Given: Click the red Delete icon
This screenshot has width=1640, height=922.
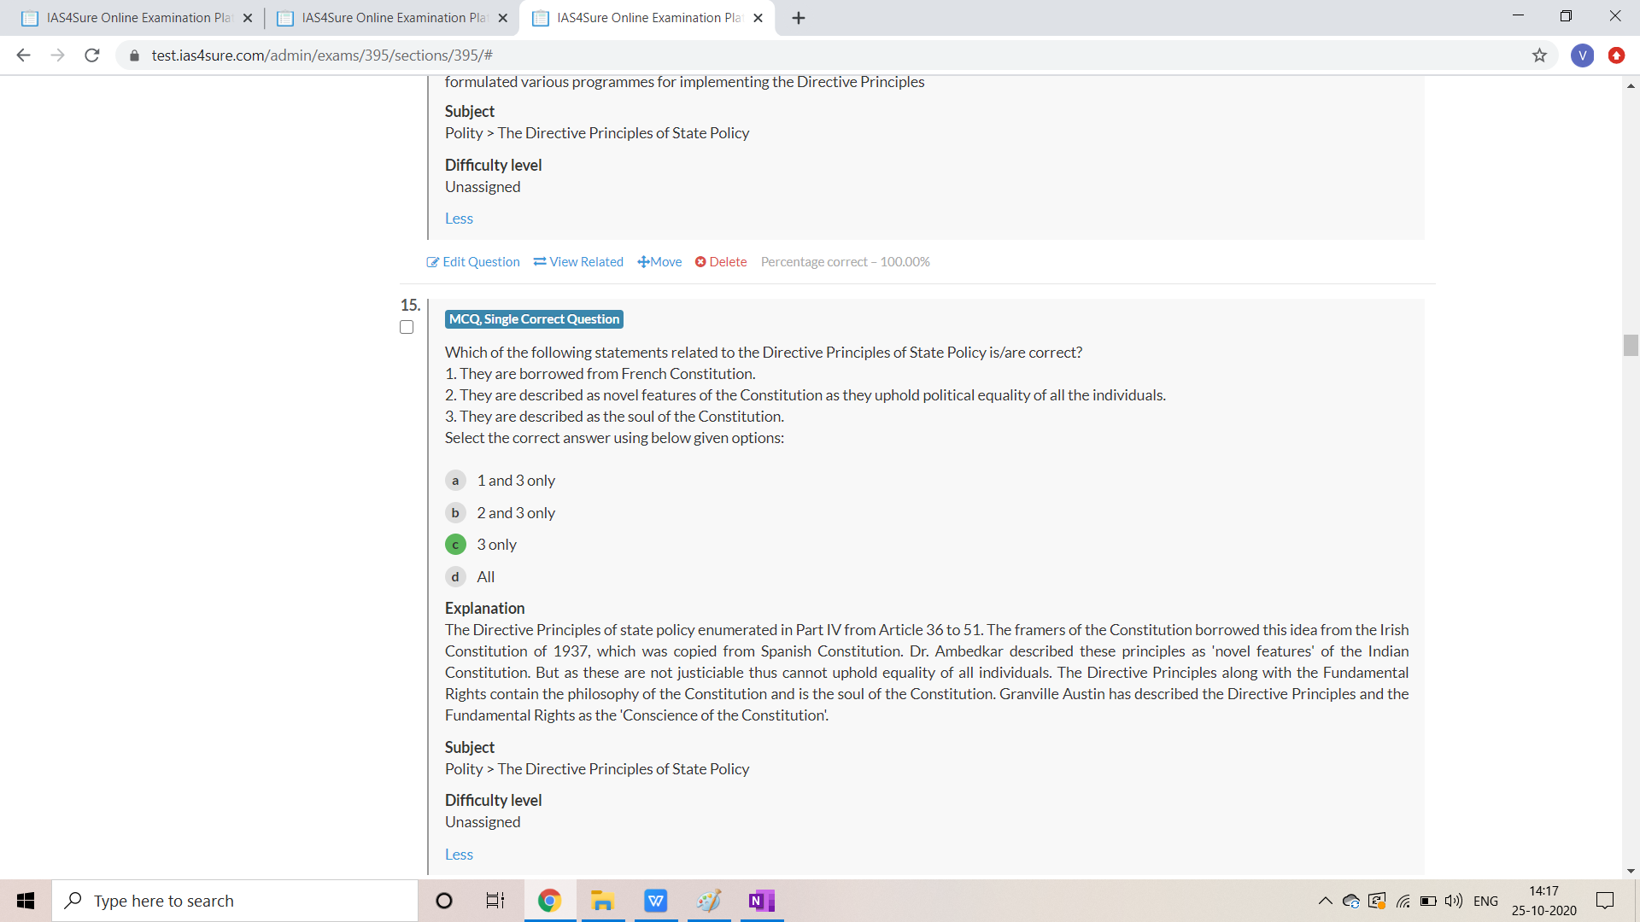Looking at the screenshot, I should pos(700,262).
